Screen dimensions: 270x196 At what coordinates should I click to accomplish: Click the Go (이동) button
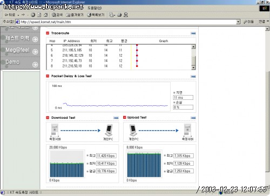248,22
